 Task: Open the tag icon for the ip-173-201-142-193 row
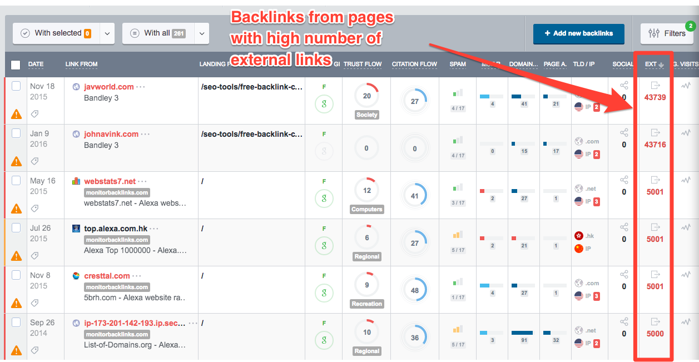(35, 350)
